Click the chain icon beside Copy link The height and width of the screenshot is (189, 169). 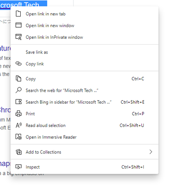(19, 64)
